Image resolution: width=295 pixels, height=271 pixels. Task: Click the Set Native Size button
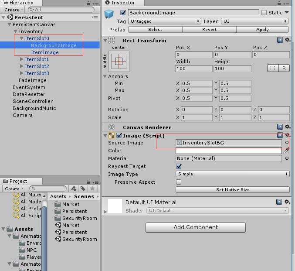point(233,189)
